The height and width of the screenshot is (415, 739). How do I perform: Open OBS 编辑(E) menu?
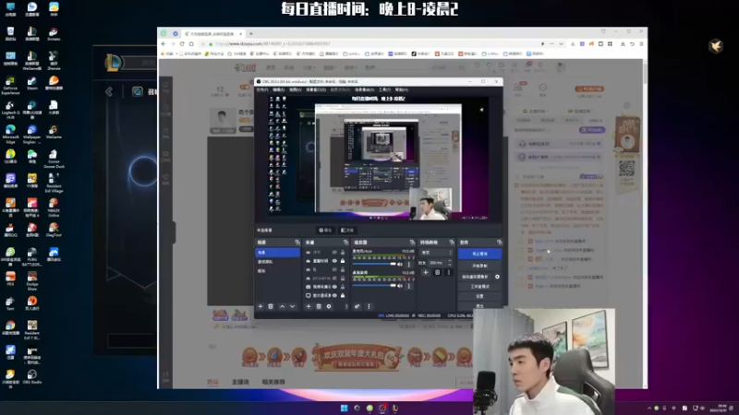279,89
